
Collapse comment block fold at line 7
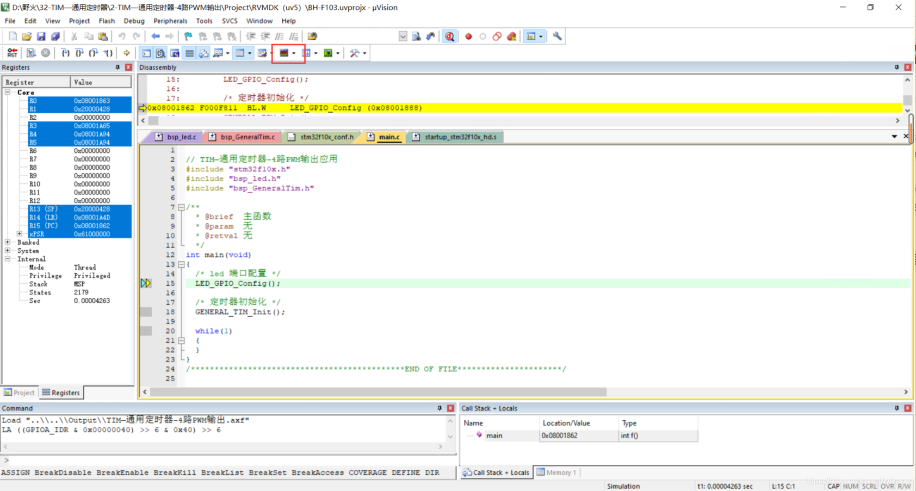pos(181,207)
